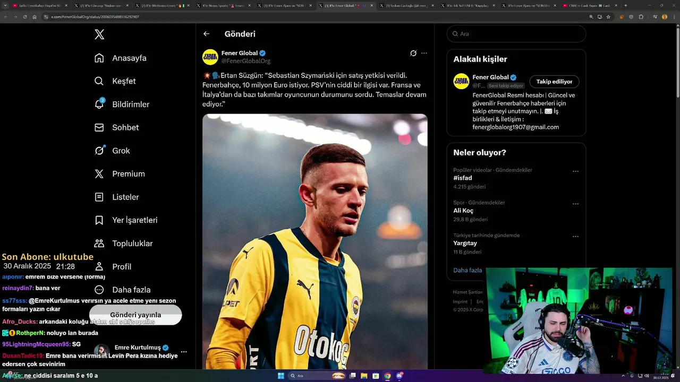Open Chrome from taskbar
This screenshot has height=382, width=680.
pyautogui.click(x=387, y=376)
